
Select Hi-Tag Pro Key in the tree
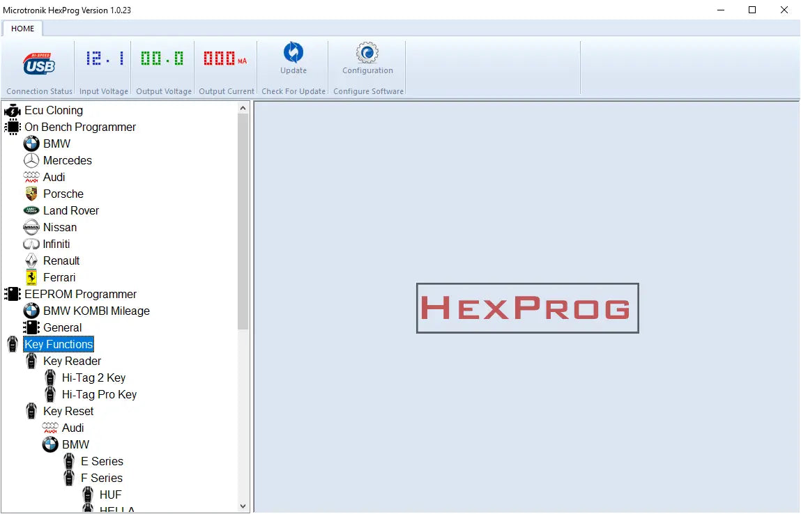99,394
